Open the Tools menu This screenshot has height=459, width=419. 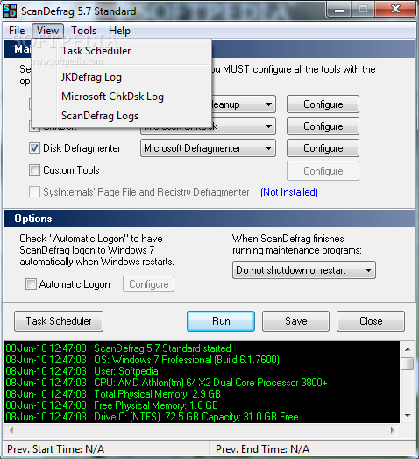pos(83,31)
